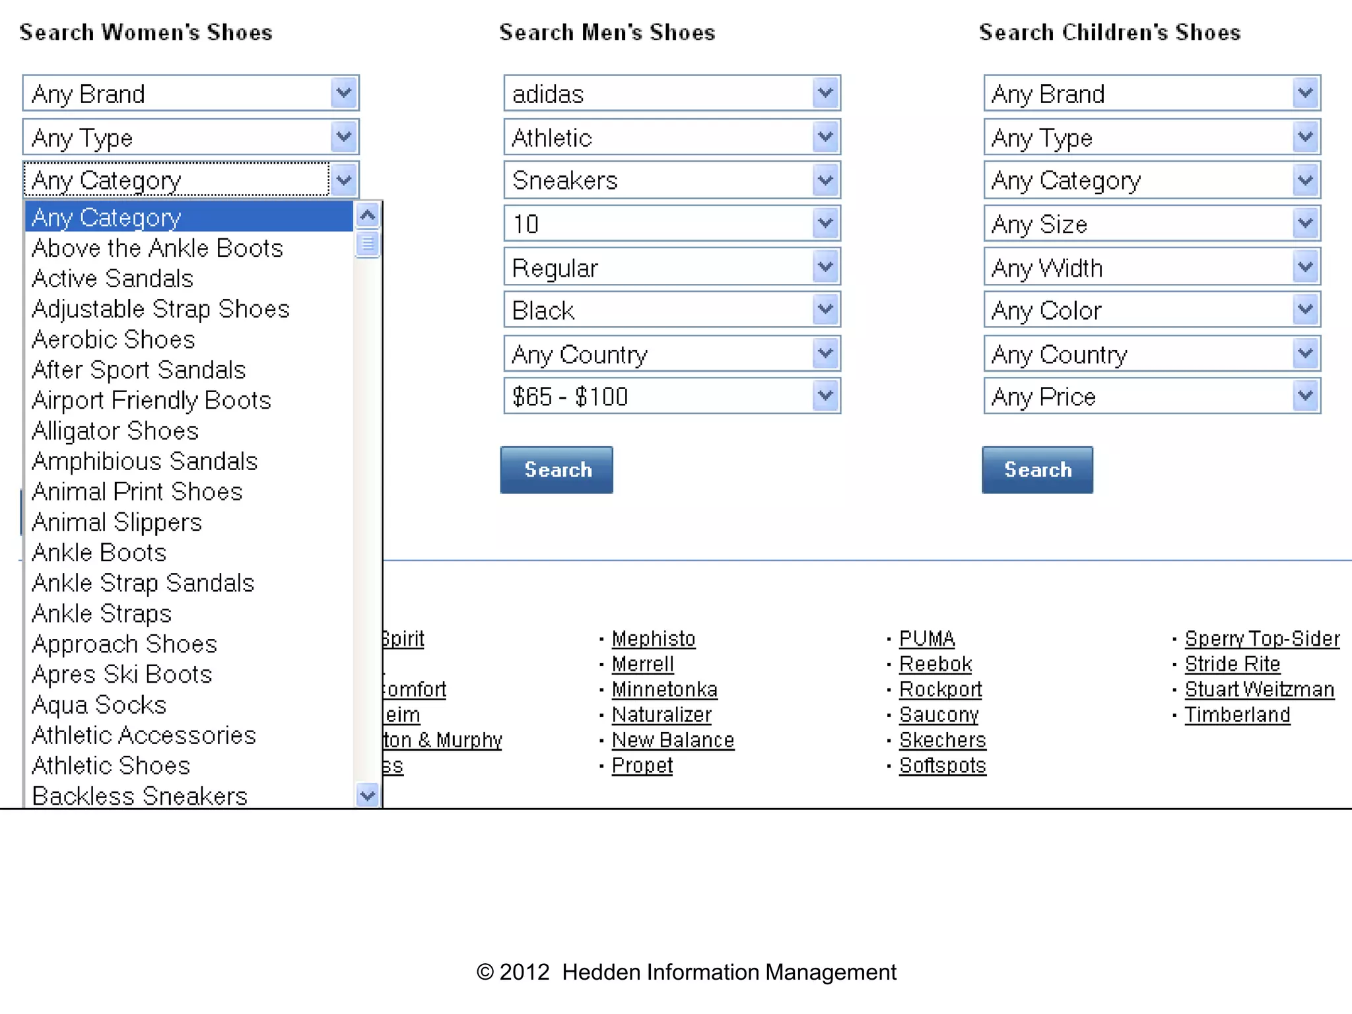Open the Rockport brand link
Viewport: 1352px width, 1014px height.
pyautogui.click(x=940, y=689)
